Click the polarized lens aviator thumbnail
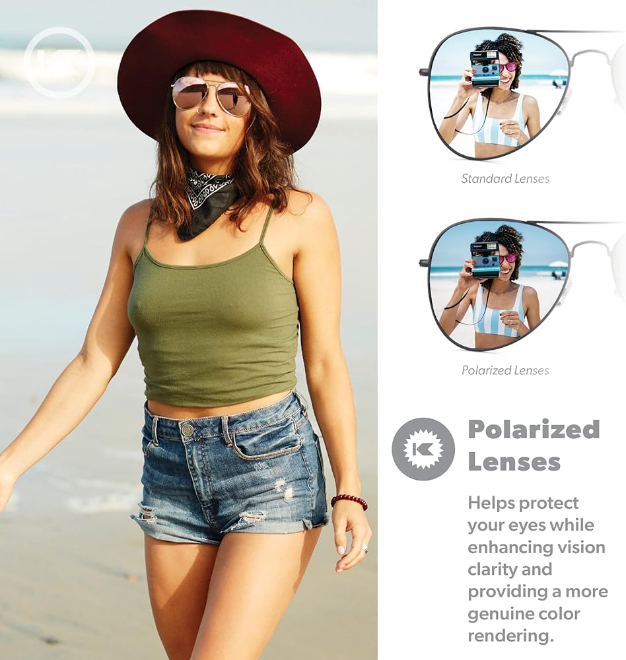The width and height of the screenshot is (626, 660). pyautogui.click(x=521, y=285)
